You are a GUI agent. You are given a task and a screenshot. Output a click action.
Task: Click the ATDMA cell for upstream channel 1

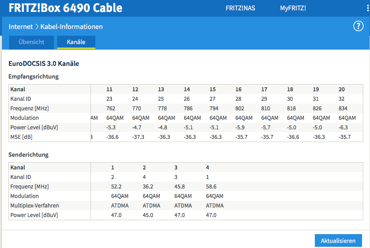click(119, 206)
